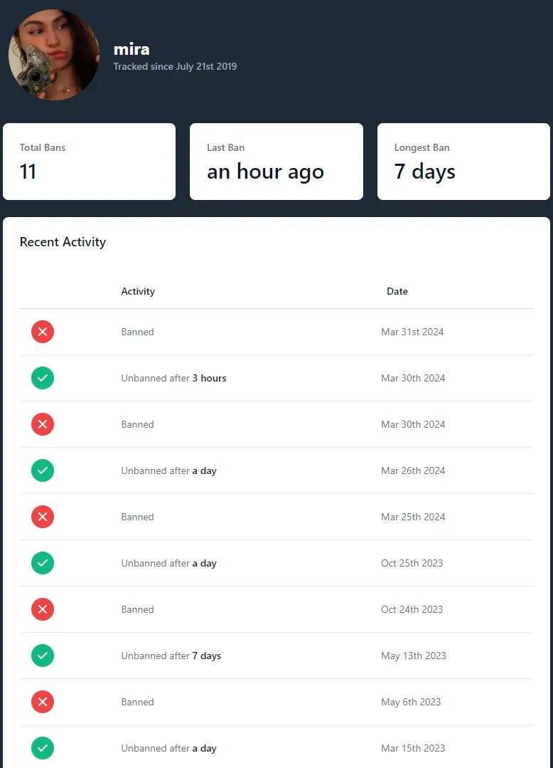
Task: Click red X icon in May 6th 2023 row
Action: tap(43, 702)
